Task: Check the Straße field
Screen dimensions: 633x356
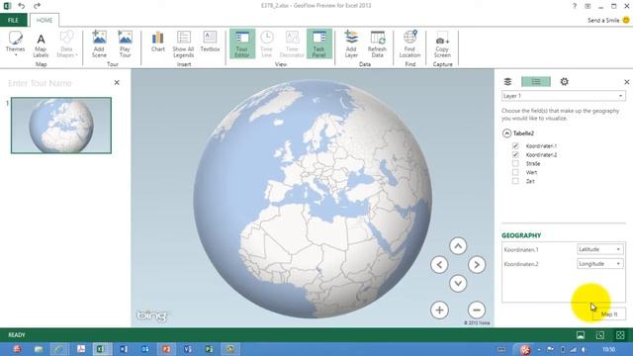Action: [x=515, y=163]
